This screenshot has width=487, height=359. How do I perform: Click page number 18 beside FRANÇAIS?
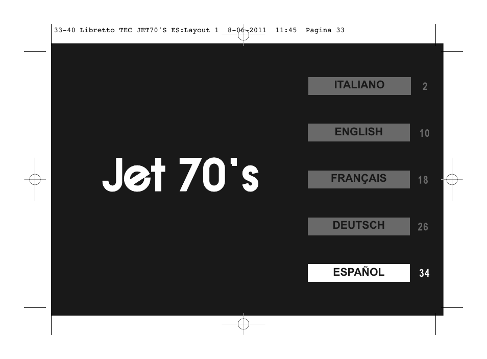click(x=423, y=180)
